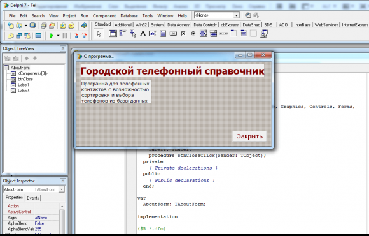
Task: Open the Component menu
Action: pyautogui.click(x=104, y=16)
